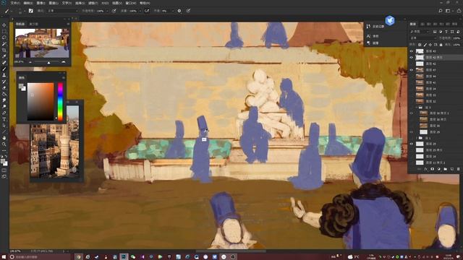Select the Rectangular Marquee tool

tap(4, 31)
